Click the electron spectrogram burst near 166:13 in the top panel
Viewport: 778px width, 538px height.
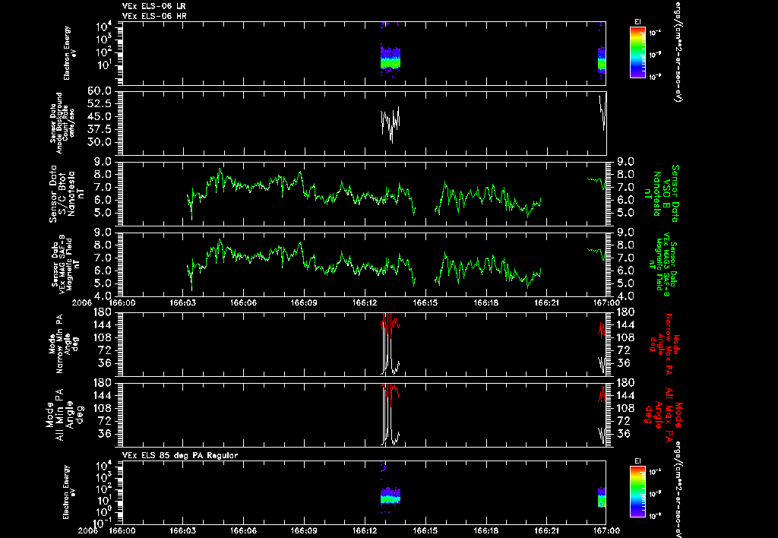coord(390,58)
